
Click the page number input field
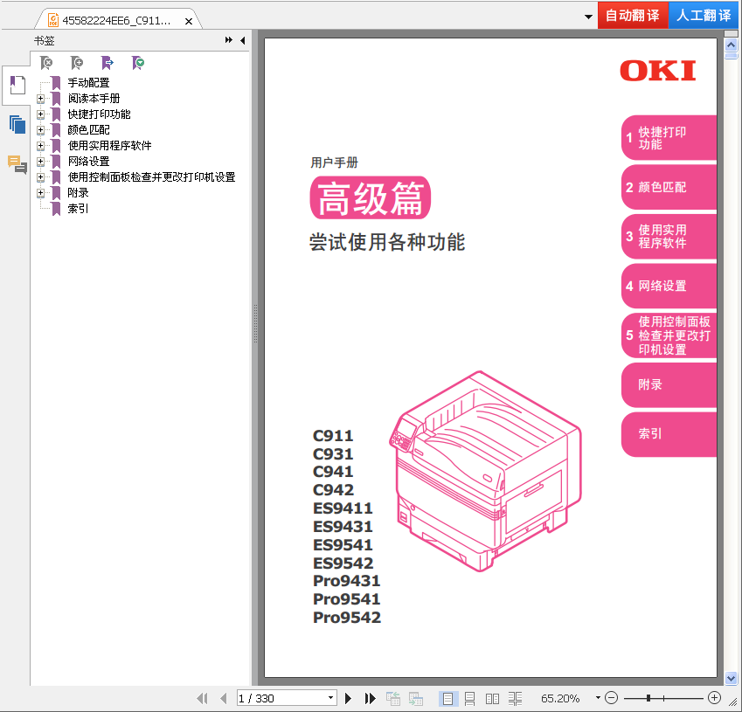[x=281, y=698]
